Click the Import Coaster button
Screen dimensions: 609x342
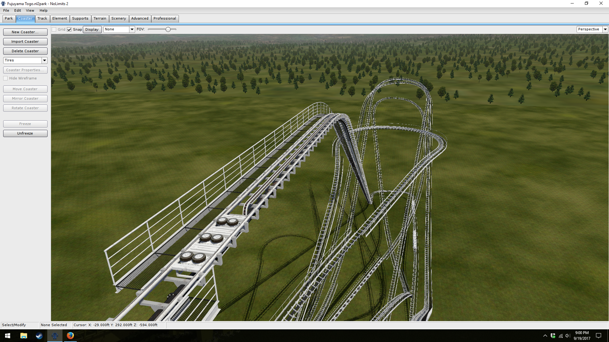click(x=25, y=41)
